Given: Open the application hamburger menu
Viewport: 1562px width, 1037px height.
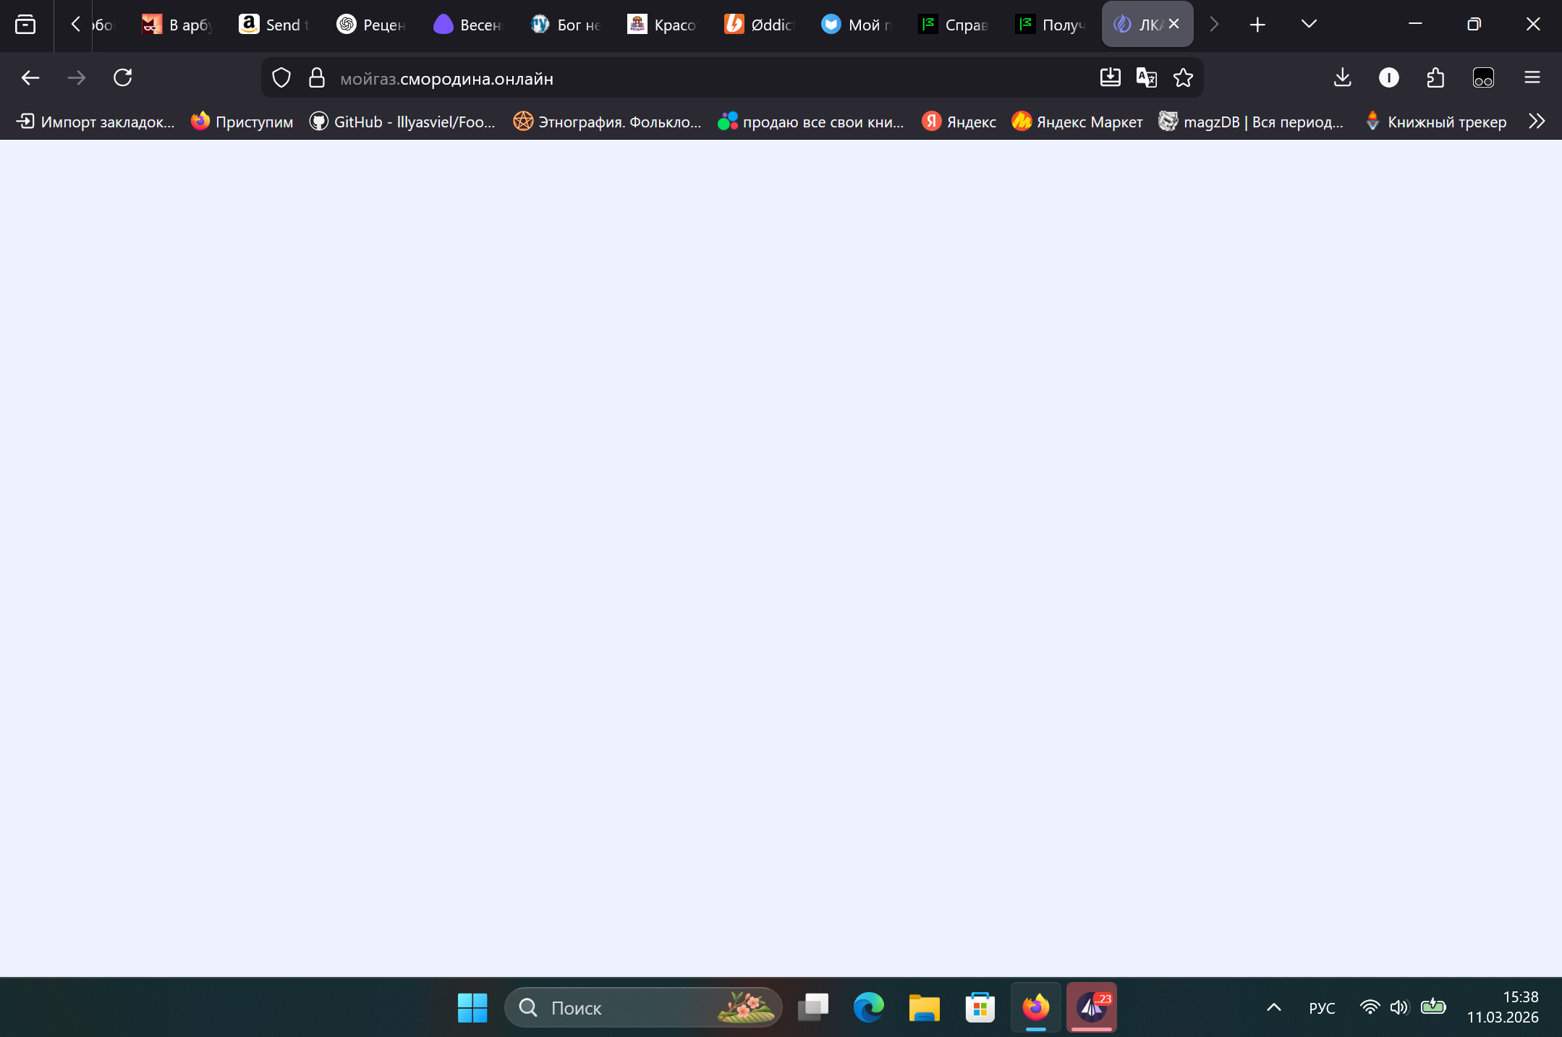Looking at the screenshot, I should click(1532, 77).
